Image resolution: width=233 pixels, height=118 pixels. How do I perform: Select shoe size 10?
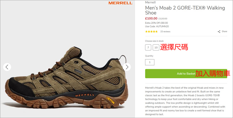156,47
